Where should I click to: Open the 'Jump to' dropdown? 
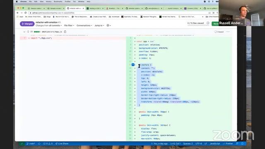(x=99, y=26)
